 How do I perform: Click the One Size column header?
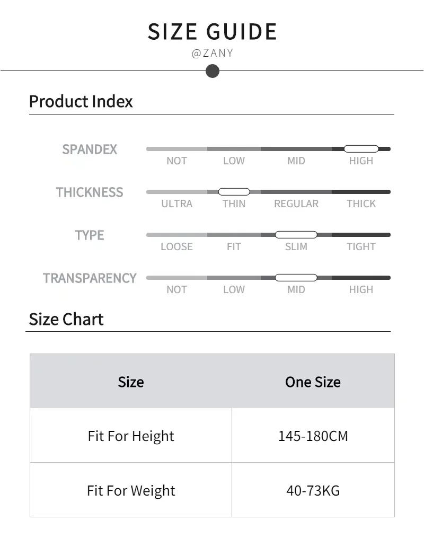[x=313, y=382]
